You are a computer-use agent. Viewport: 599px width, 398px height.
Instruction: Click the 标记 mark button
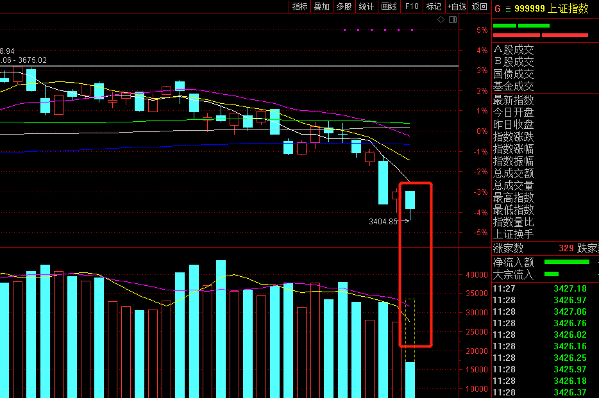pyautogui.click(x=434, y=6)
